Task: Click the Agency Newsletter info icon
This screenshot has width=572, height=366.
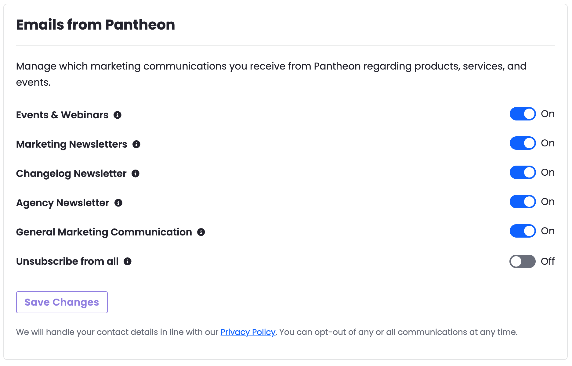Action: (x=118, y=203)
